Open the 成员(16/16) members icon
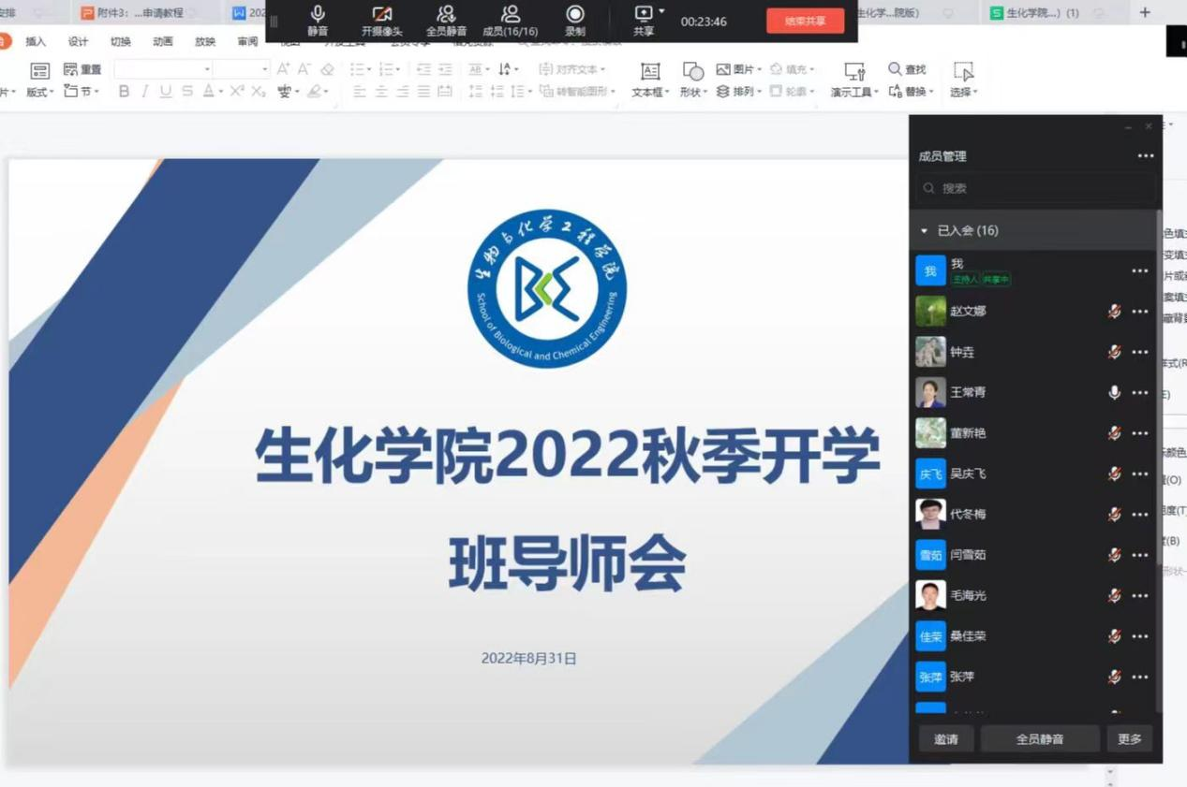 511,14
